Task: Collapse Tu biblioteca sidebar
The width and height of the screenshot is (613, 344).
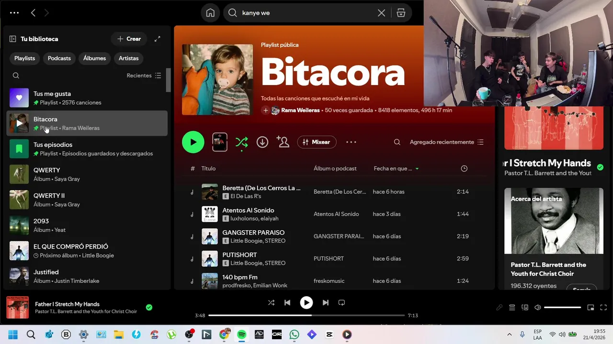Action: point(13,39)
